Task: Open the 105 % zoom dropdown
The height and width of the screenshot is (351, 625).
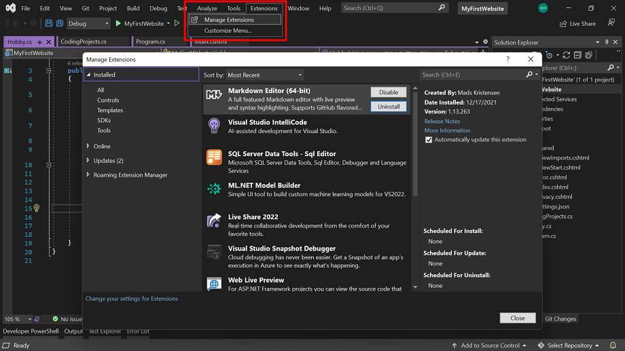Action: [x=29, y=319]
